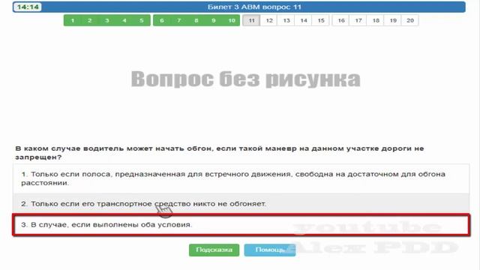Go to question number 3
This screenshot has width=480, height=270.
[x=107, y=20]
